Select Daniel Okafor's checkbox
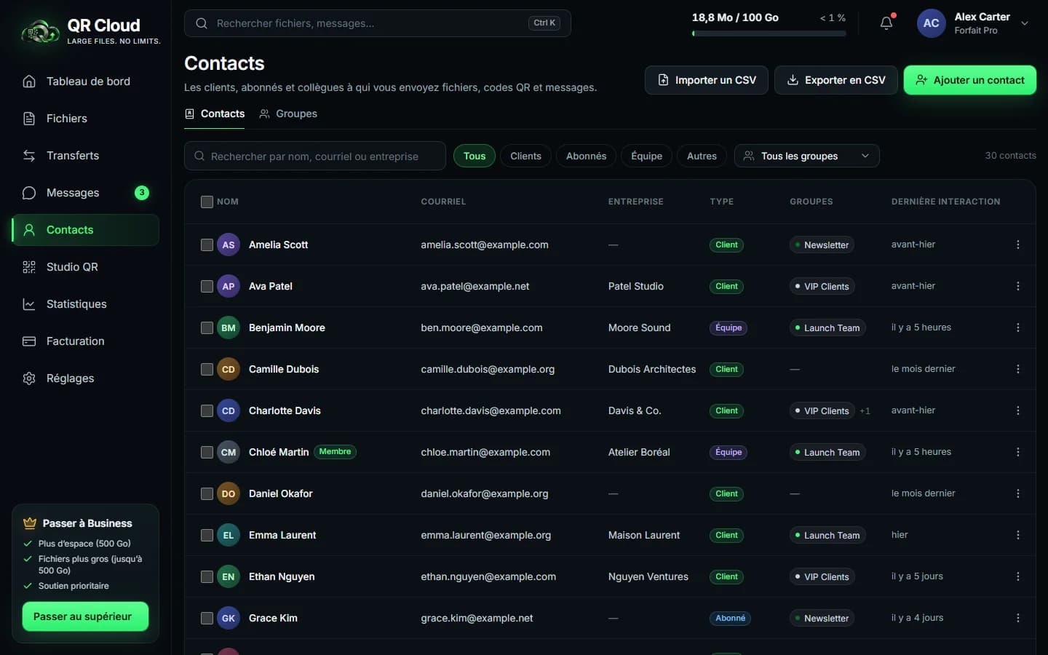The height and width of the screenshot is (655, 1048). tap(207, 493)
